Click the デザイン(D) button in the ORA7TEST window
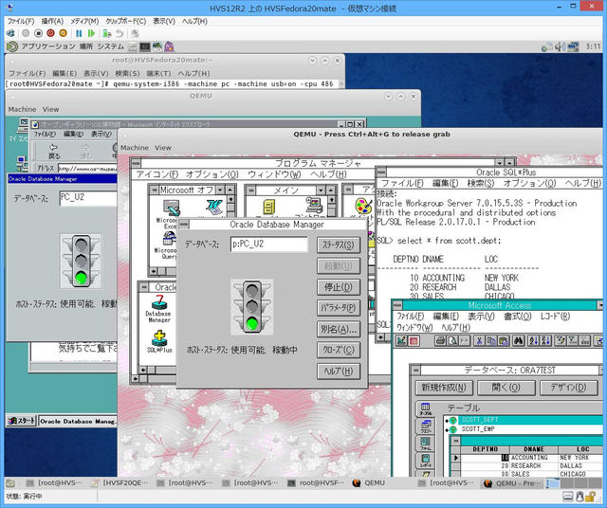The width and height of the screenshot is (607, 508). click(x=568, y=388)
